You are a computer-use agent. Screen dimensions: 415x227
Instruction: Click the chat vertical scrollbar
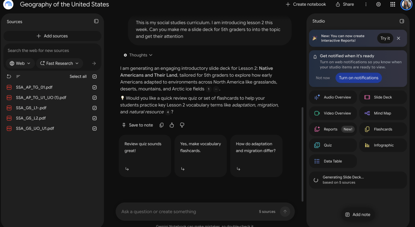(x=302, y=154)
